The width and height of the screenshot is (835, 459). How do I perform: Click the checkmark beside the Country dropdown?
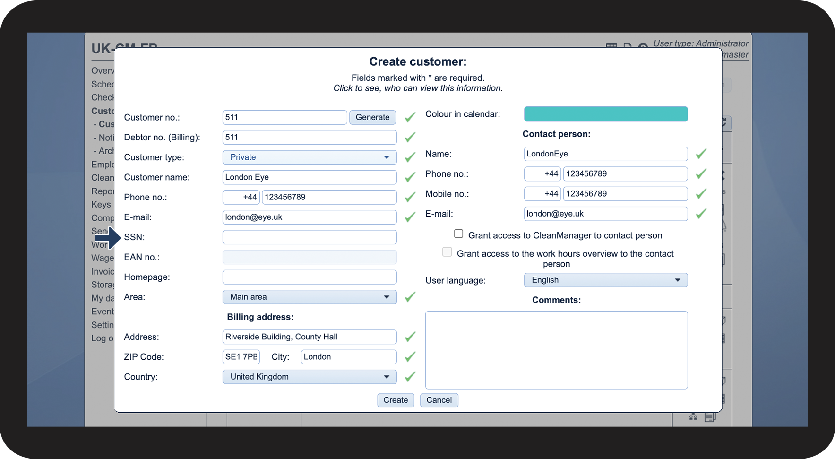point(410,377)
